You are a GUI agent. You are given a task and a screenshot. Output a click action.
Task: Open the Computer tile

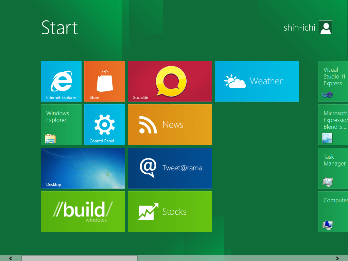click(335, 212)
